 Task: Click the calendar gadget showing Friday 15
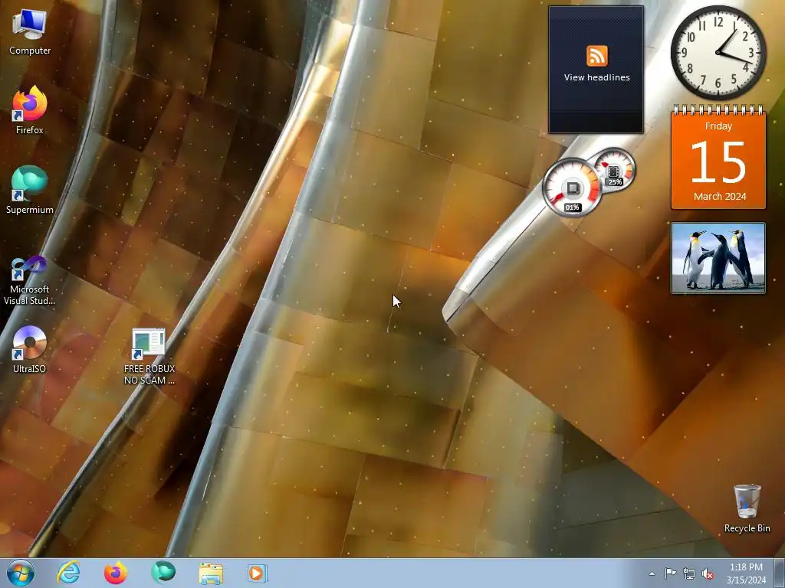tap(718, 158)
